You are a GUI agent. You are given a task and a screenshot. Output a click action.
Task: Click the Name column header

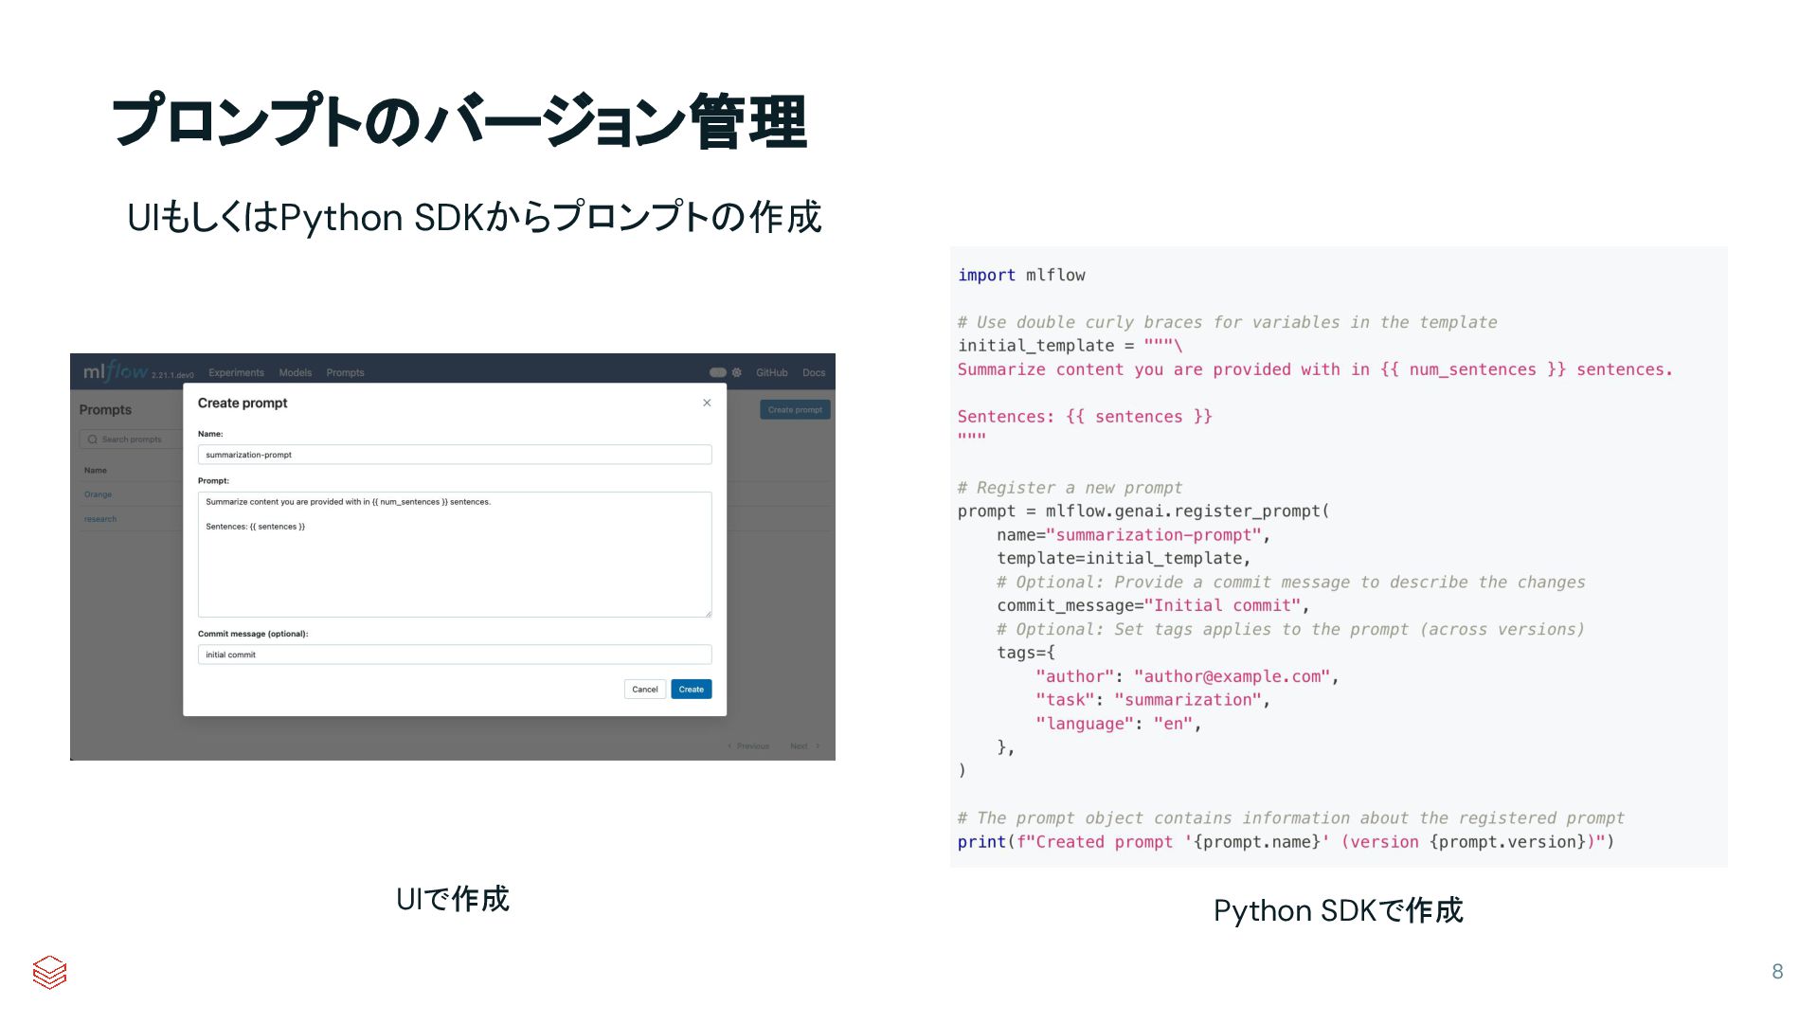click(x=96, y=471)
